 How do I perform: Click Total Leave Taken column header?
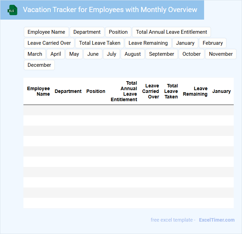[x=171, y=91]
